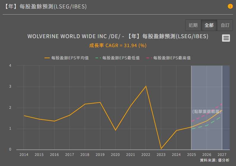Toggle the 每股盈餘EPS平均值 legend series

pyautogui.click(x=67, y=58)
